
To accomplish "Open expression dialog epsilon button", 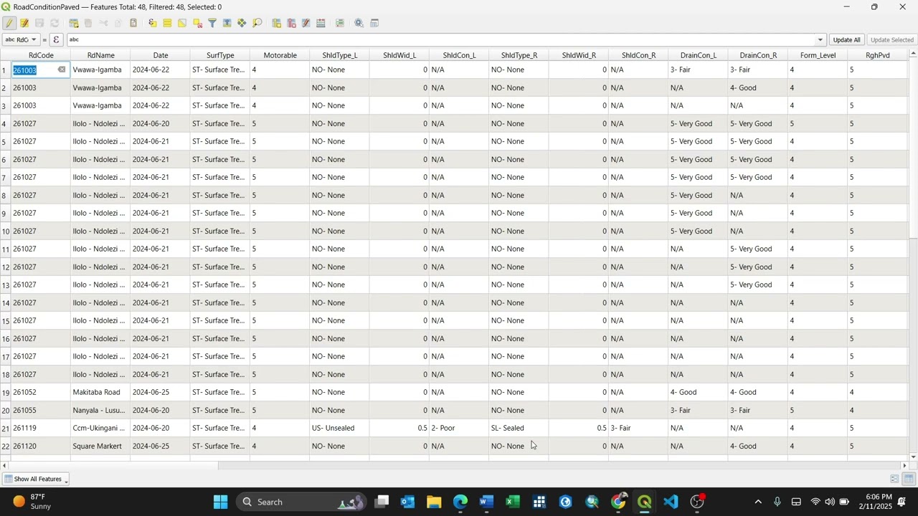I will [56, 39].
